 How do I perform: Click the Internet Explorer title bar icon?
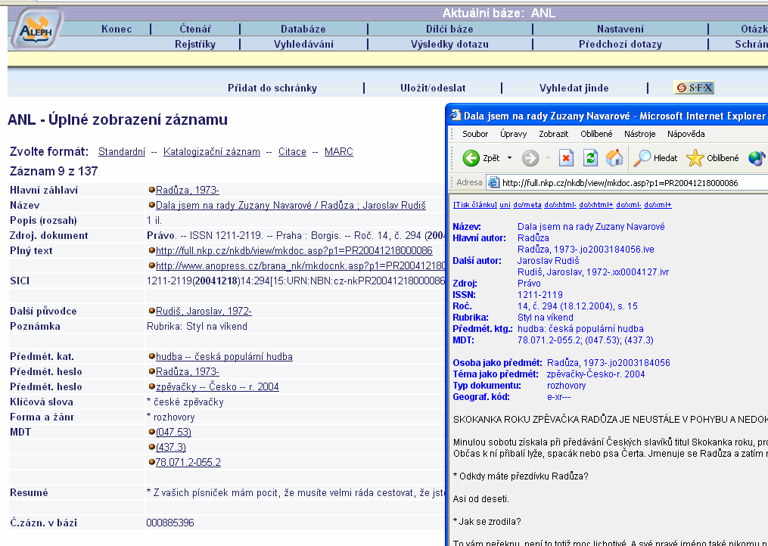click(x=456, y=116)
